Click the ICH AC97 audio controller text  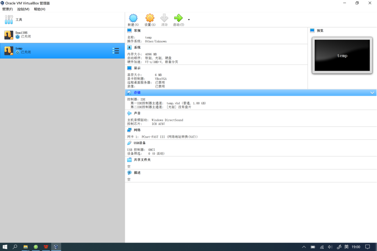(x=158, y=124)
